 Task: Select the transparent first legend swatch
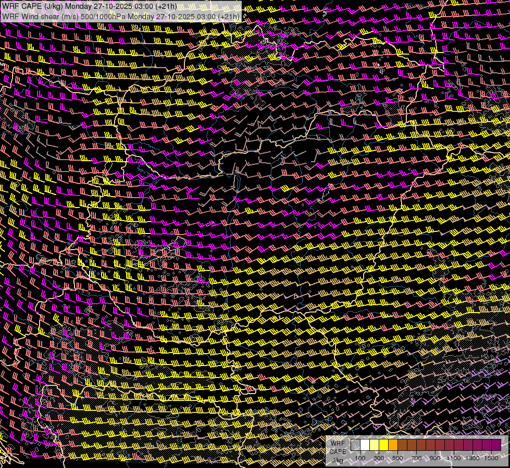[x=355, y=445]
